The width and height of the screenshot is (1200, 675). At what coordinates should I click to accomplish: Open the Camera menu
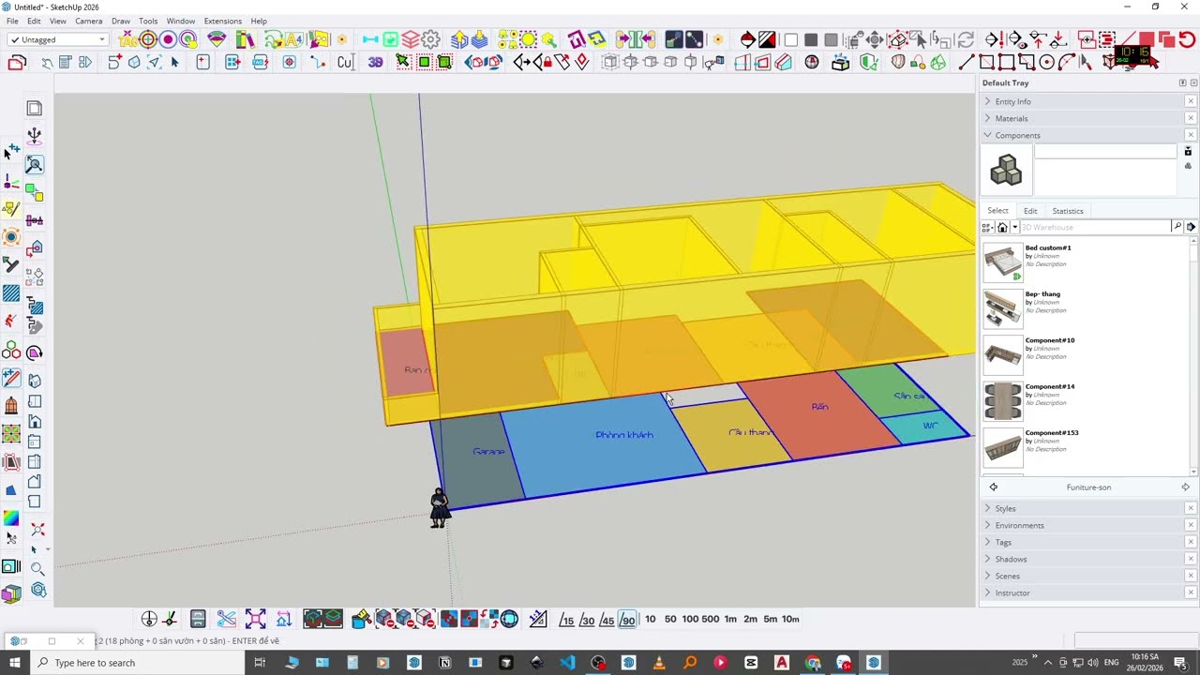click(88, 21)
